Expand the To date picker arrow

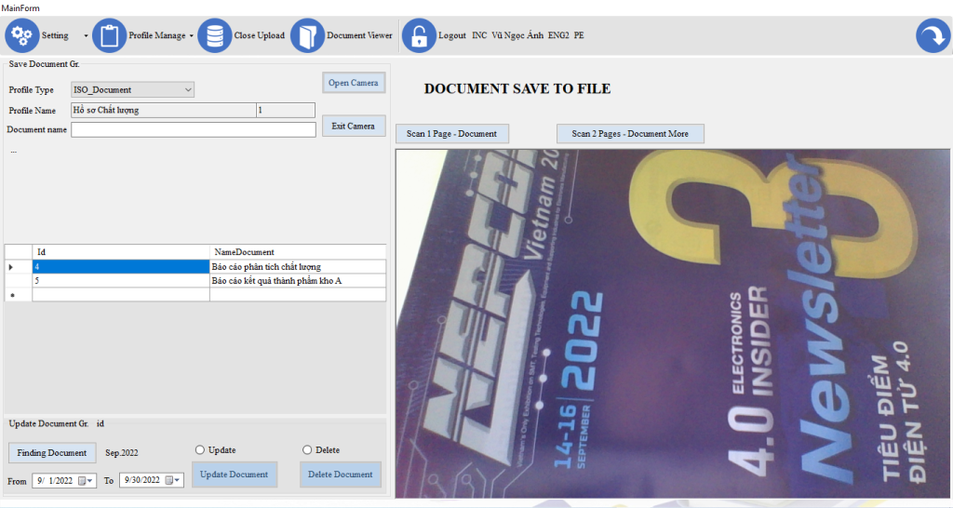178,480
